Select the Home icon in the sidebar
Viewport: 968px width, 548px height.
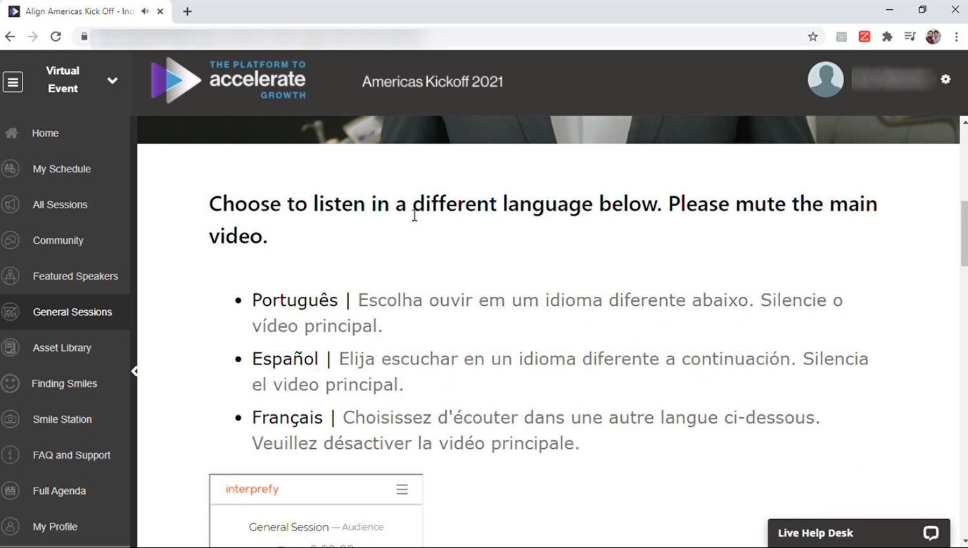[x=13, y=132]
